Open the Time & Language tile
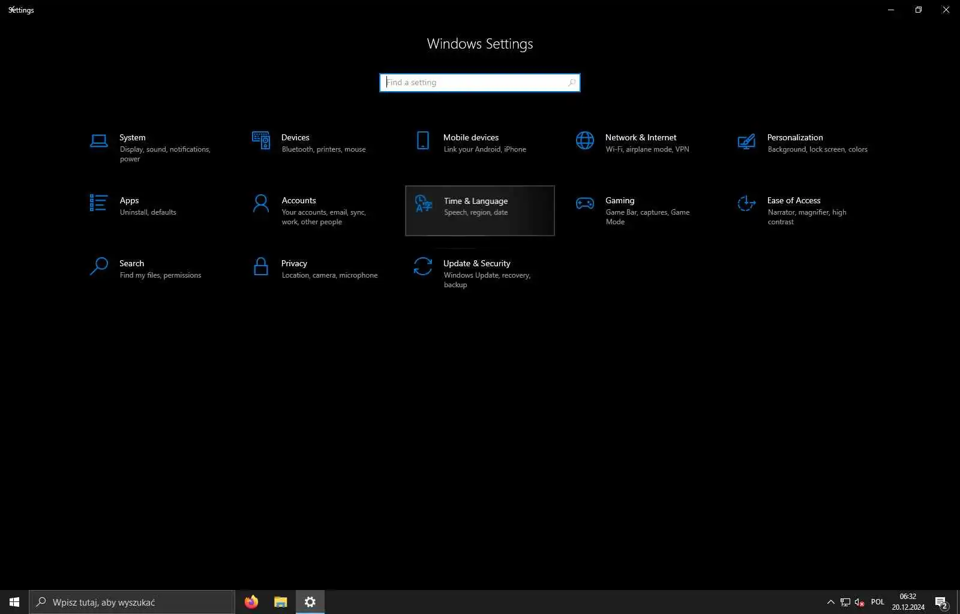The width and height of the screenshot is (960, 614). [x=480, y=210]
